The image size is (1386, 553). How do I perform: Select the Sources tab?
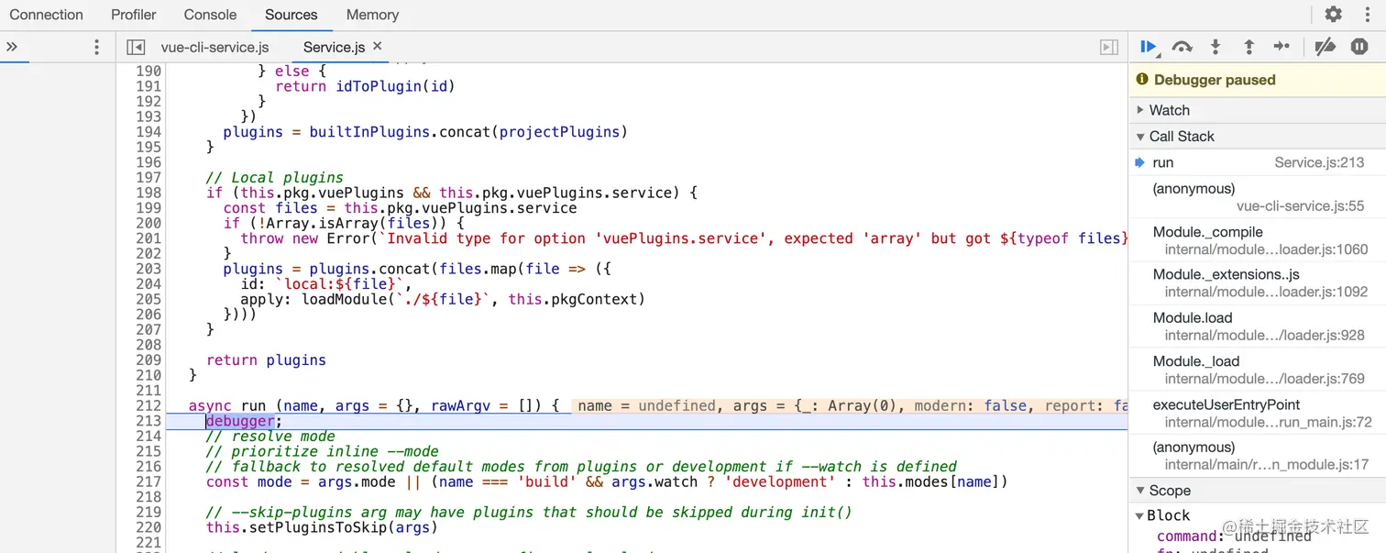pos(291,15)
